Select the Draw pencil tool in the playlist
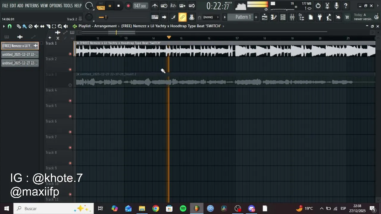Image resolution: width=381 pixels, height=214 pixels. 19,26
